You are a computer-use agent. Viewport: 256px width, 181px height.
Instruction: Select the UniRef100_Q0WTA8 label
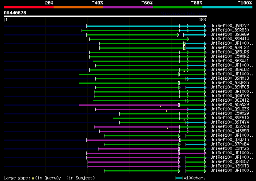click(x=230, y=96)
